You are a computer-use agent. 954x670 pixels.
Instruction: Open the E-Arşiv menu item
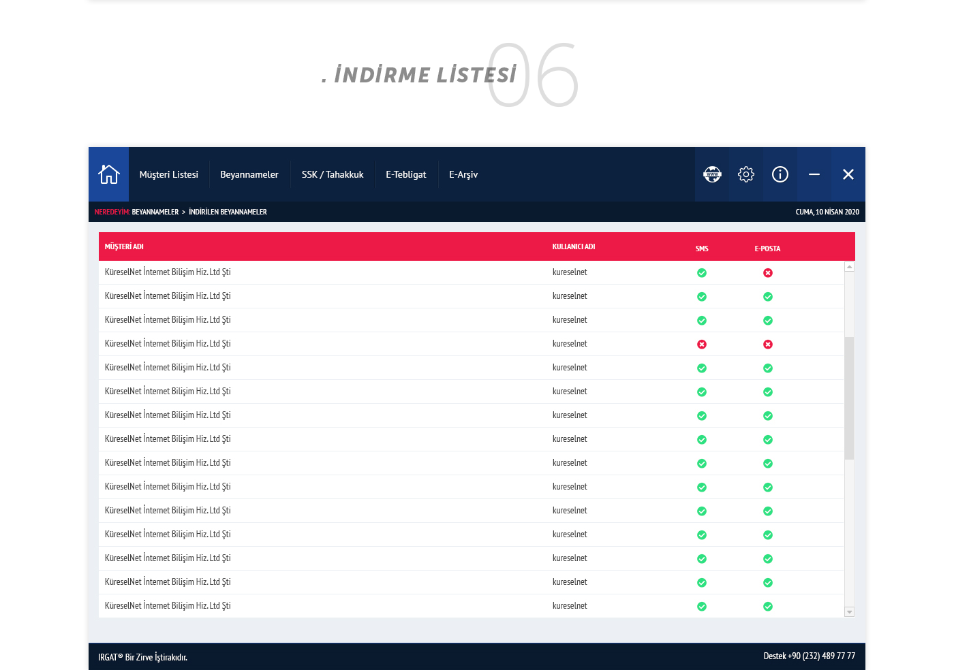(463, 174)
